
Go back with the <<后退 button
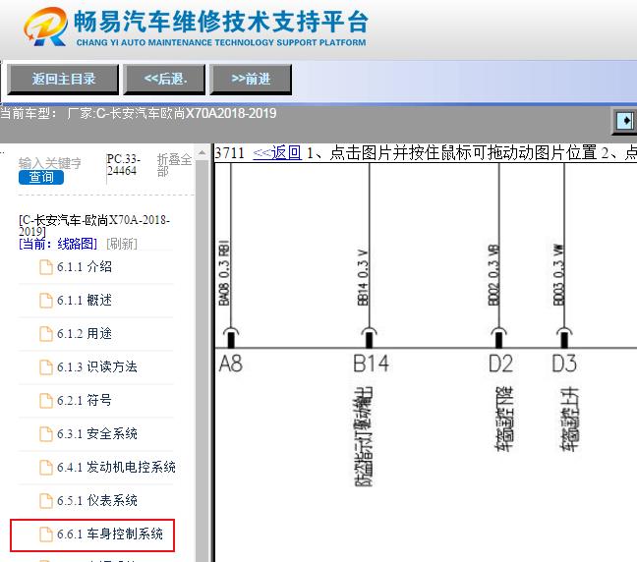pyautogui.click(x=164, y=80)
